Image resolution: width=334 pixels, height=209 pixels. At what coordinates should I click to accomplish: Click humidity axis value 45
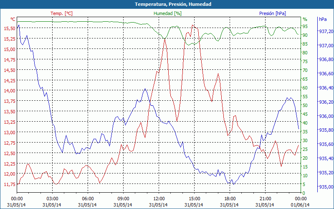point(305,114)
